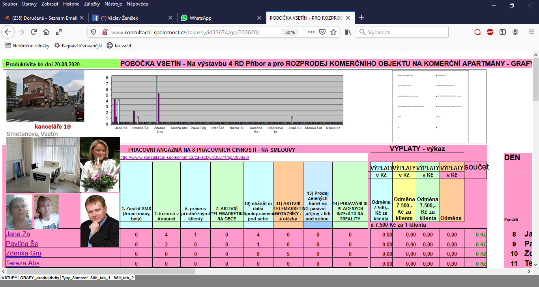Image resolution: width=539 pixels, height=287 pixels.
Task: Click the chart legend image
Action: pos(430,106)
